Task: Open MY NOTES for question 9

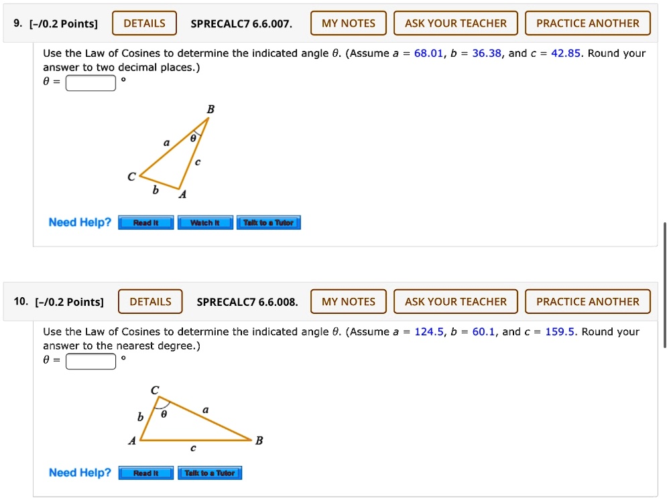Action: pyautogui.click(x=348, y=23)
